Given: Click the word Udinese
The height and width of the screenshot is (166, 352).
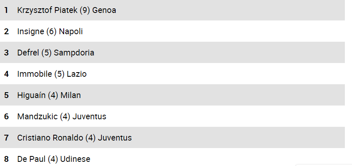Looking at the screenshot, I should point(75,159).
